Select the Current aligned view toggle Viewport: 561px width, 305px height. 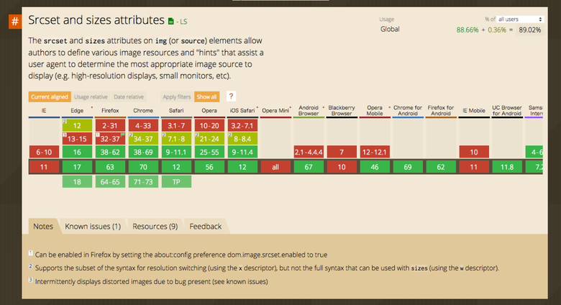50,96
